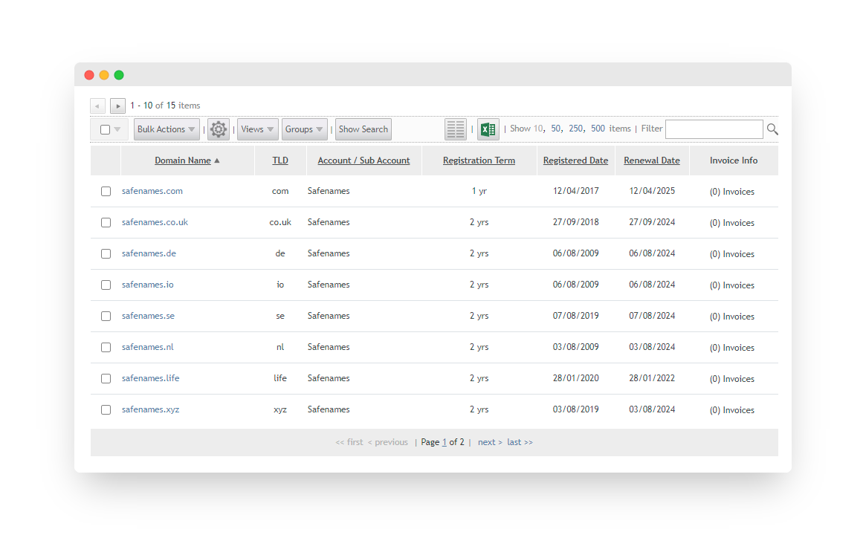View invoices for the safenames.com row

point(731,192)
